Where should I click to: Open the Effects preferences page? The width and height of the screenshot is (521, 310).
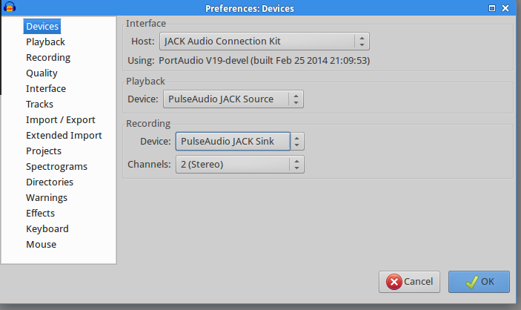(x=40, y=214)
